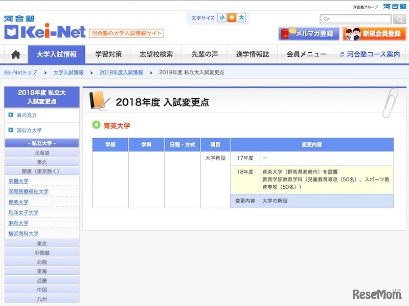Click the arrow icon beside 表の見方
409x306 pixels.
pos(10,115)
